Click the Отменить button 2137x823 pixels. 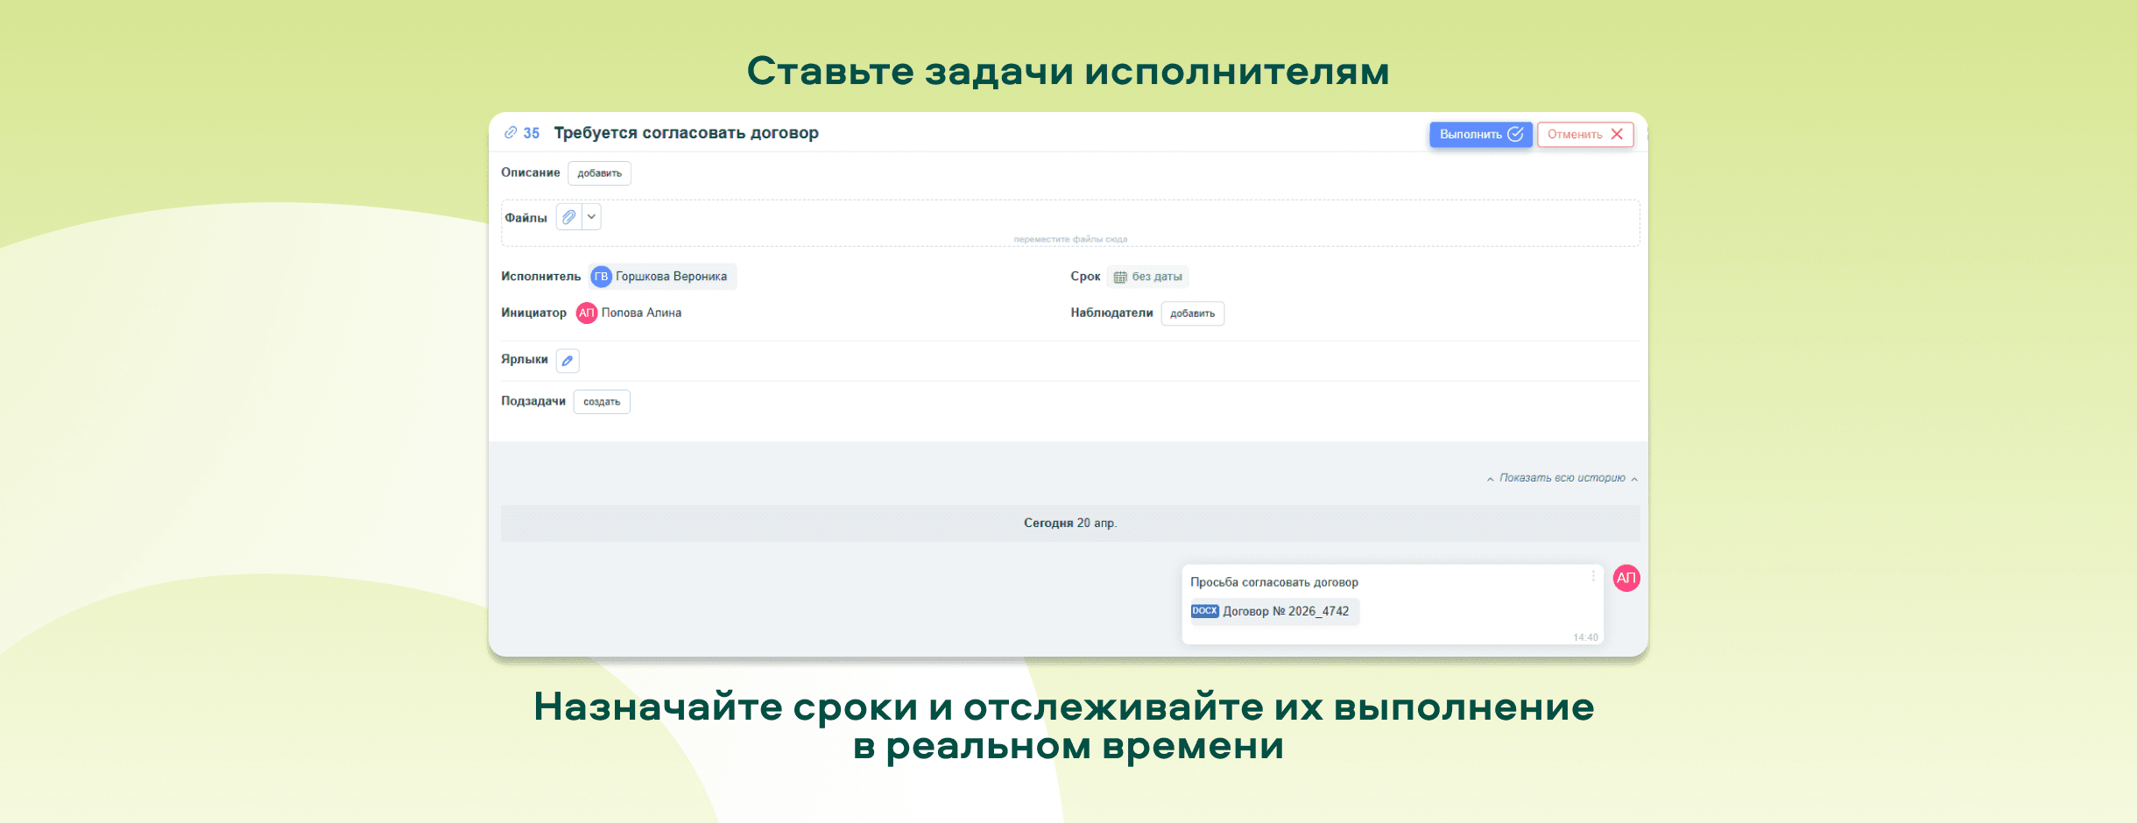(1585, 134)
